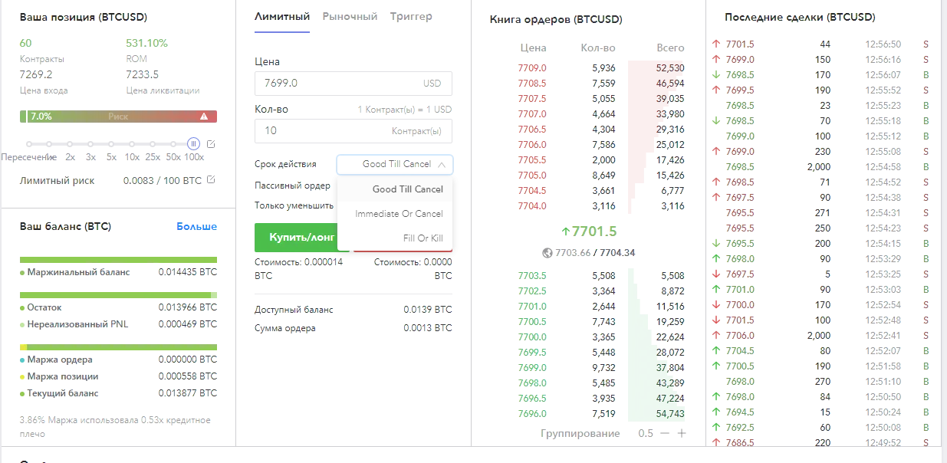Choose Fill Or Kill option
Viewport: 947px width, 463px height.
point(395,238)
